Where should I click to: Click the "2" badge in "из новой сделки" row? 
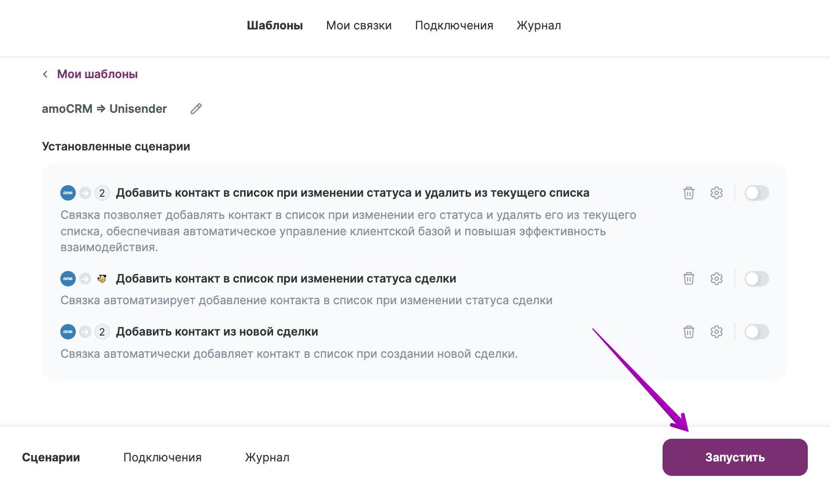(x=102, y=332)
